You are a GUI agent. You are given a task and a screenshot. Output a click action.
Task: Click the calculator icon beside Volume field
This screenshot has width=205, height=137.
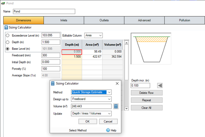coord(116,106)
